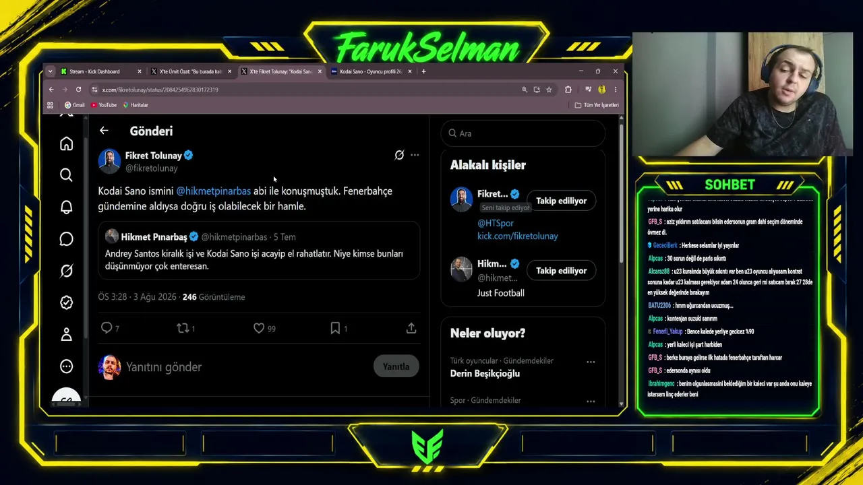This screenshot has width=863, height=485.
Task: Bookmark the post
Action: (x=335, y=328)
